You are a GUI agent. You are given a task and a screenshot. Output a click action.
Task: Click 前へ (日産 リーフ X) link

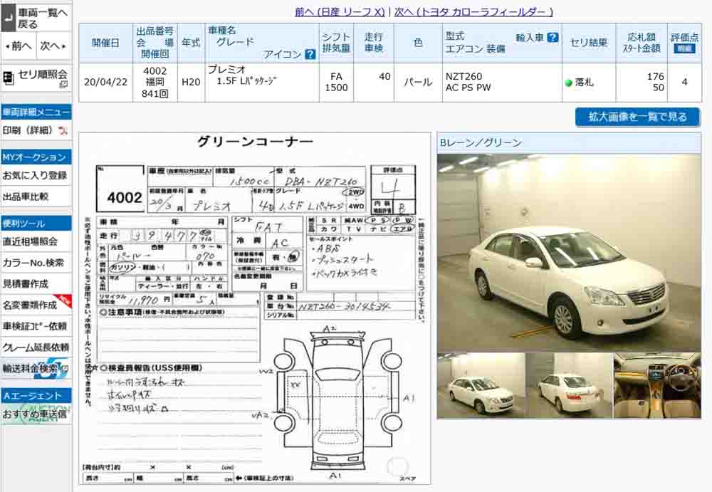[x=340, y=12]
